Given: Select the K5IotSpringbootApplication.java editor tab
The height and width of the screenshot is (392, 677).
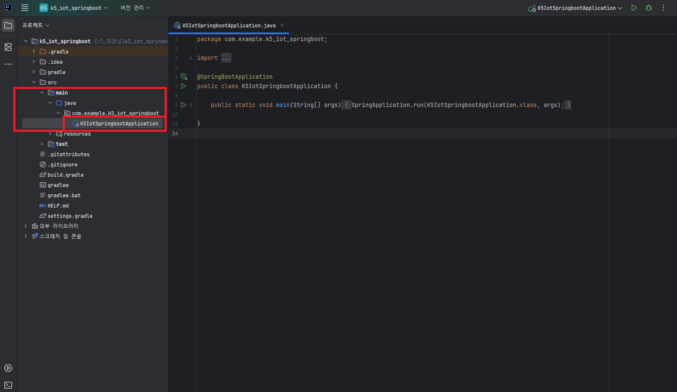Looking at the screenshot, I should click(229, 26).
